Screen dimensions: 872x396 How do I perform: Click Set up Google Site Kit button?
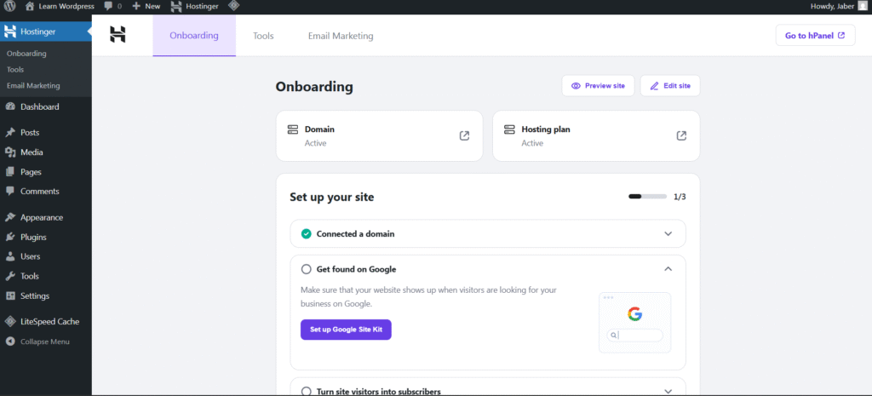[346, 330]
